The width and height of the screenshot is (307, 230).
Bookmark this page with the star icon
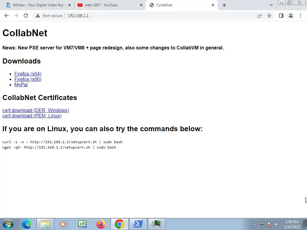click(269, 16)
